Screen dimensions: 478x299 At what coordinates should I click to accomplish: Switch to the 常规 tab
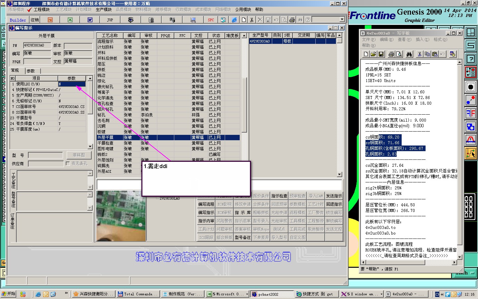coord(15,70)
